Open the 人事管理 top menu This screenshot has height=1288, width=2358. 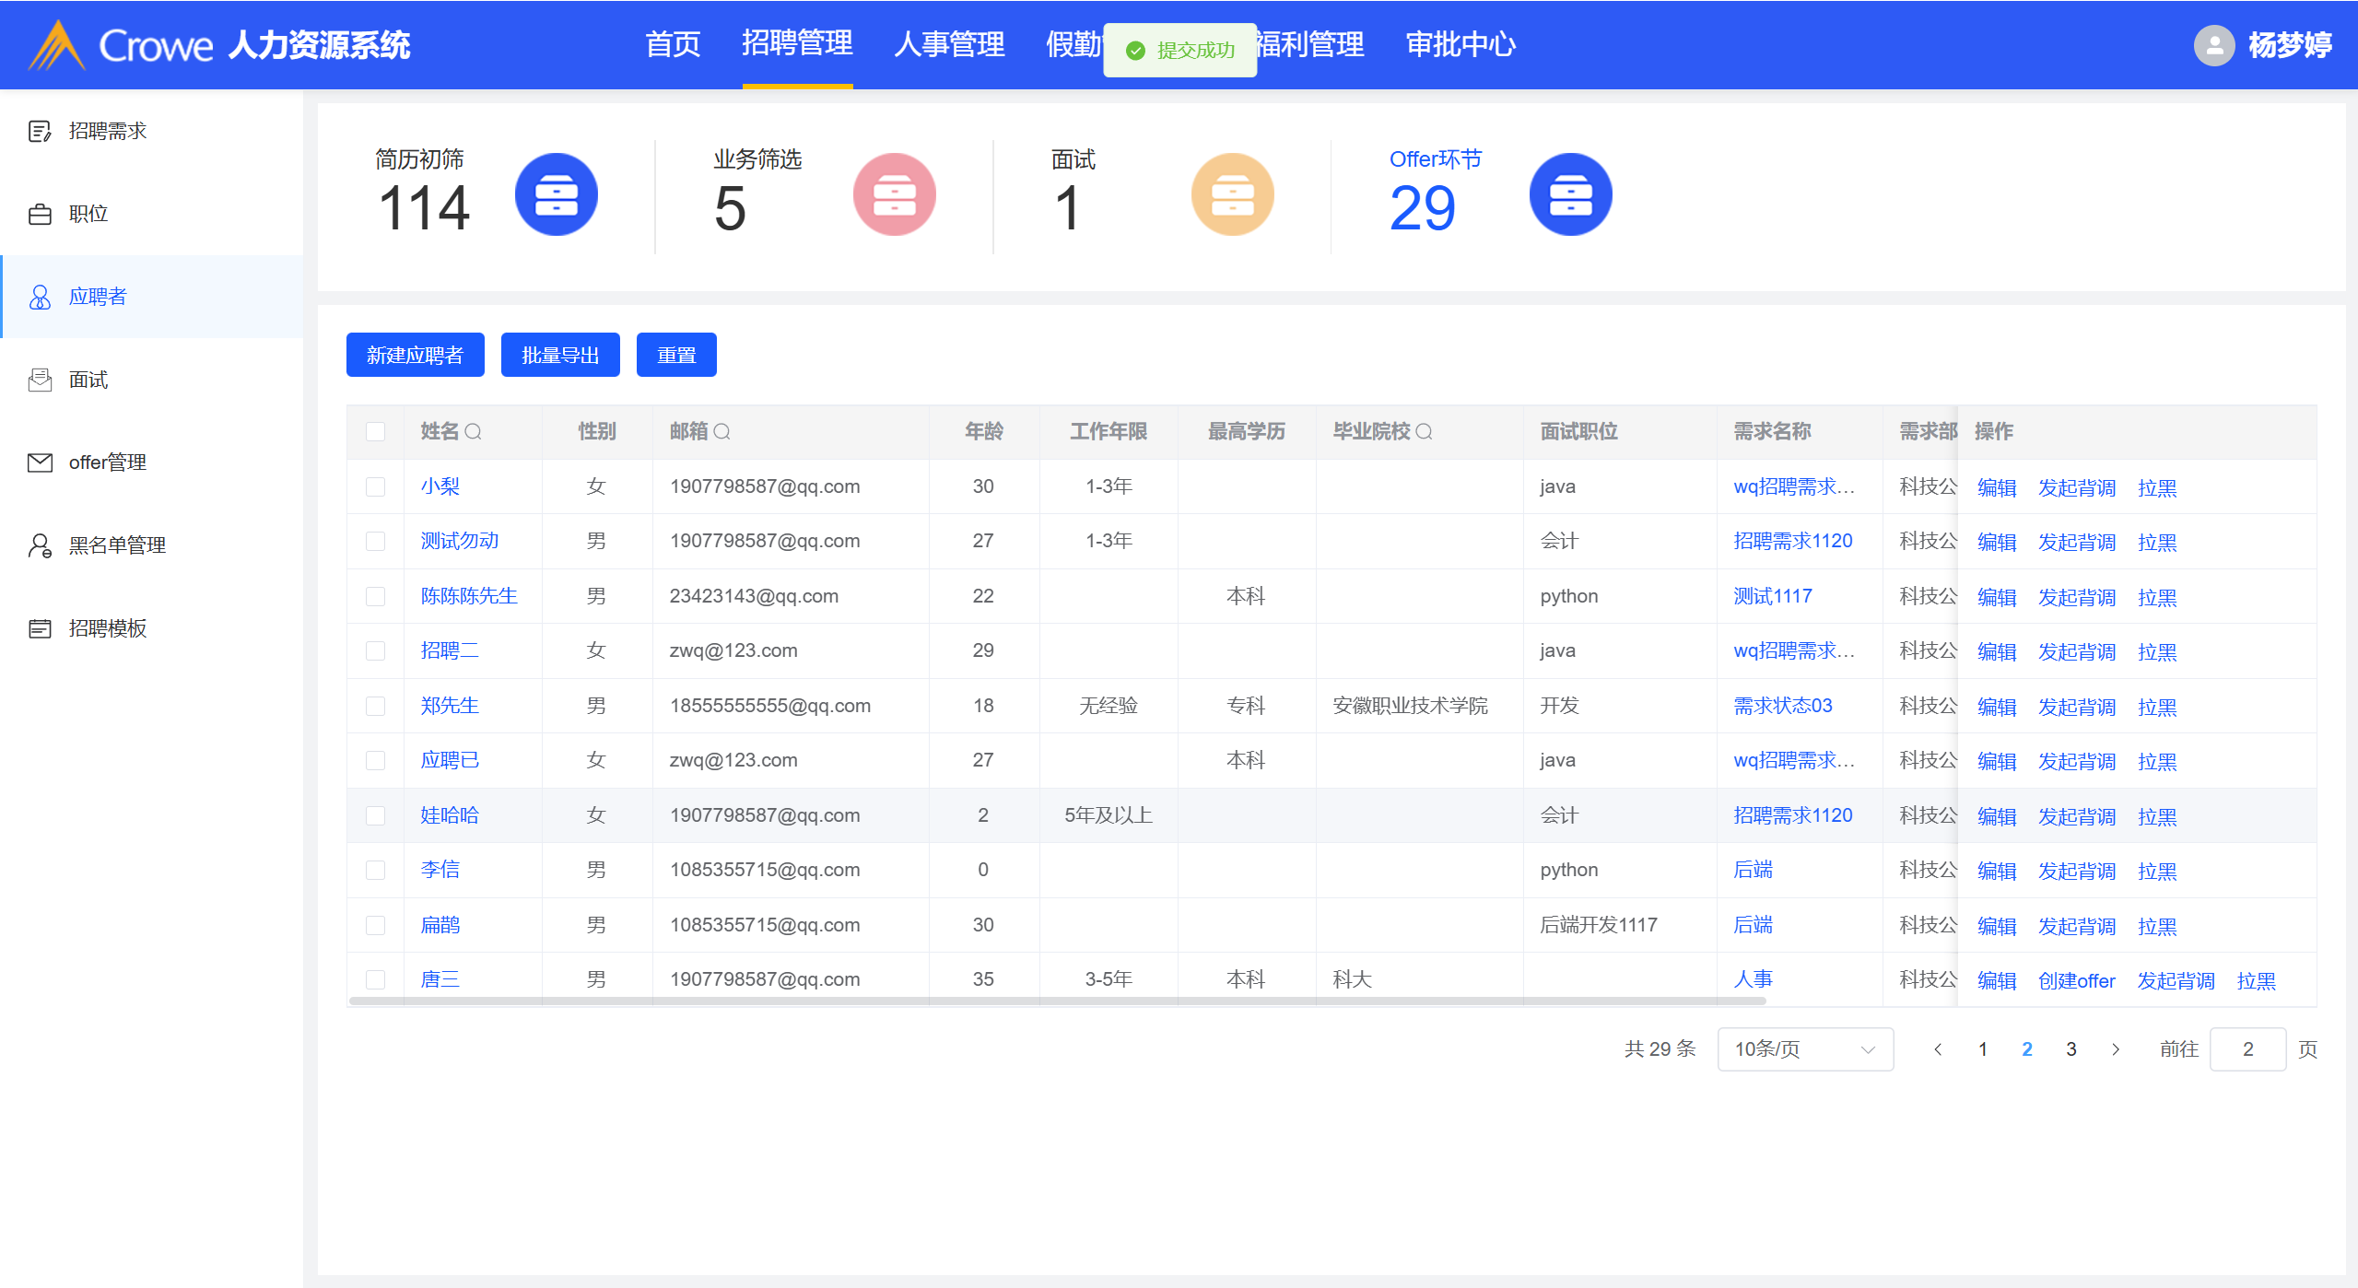point(949,44)
